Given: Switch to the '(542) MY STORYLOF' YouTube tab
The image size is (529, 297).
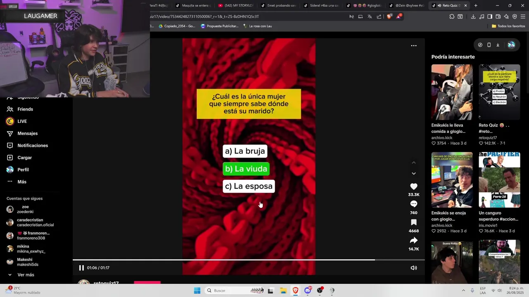Looking at the screenshot, I should (236, 5).
